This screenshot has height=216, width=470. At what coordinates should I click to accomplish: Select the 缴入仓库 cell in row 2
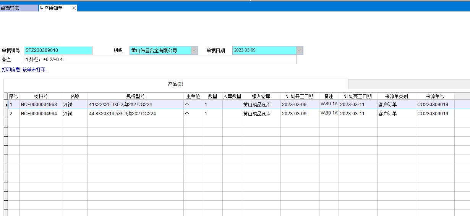pyautogui.click(x=261, y=114)
